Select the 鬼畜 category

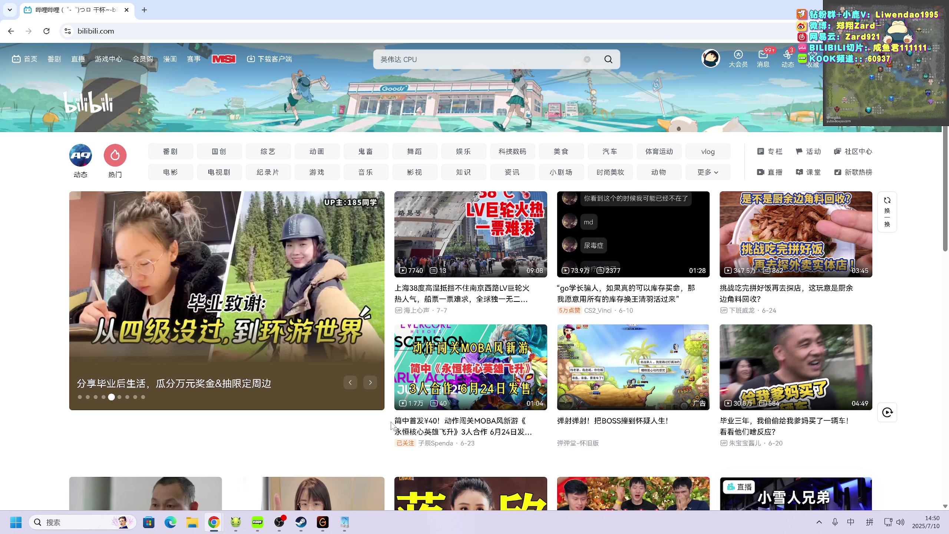pyautogui.click(x=366, y=151)
